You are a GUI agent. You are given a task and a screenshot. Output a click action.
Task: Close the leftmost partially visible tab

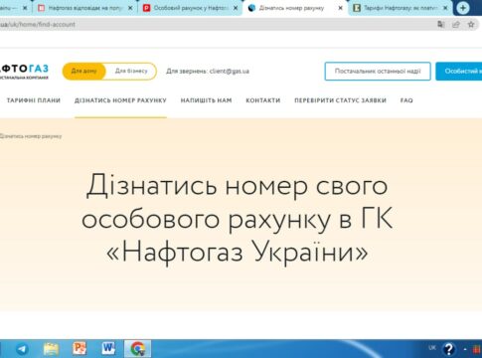coord(25,8)
